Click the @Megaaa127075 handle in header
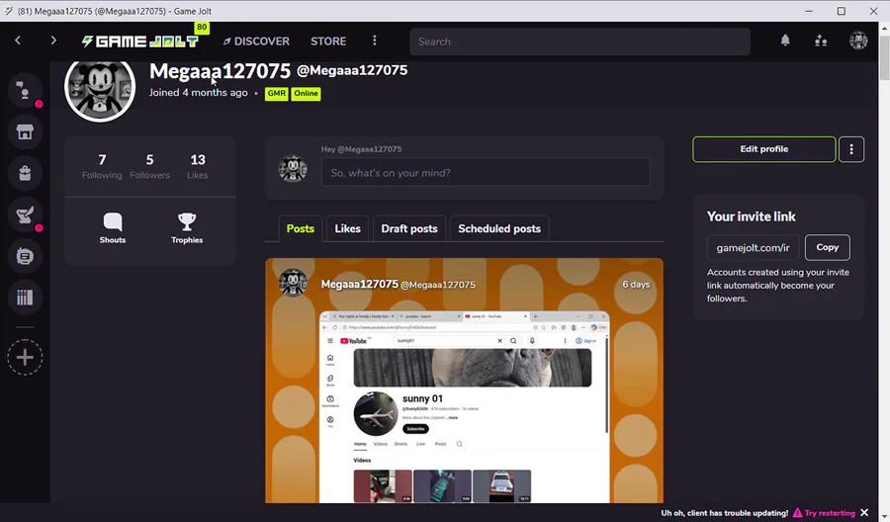Viewport: 890px width, 522px height. [352, 70]
